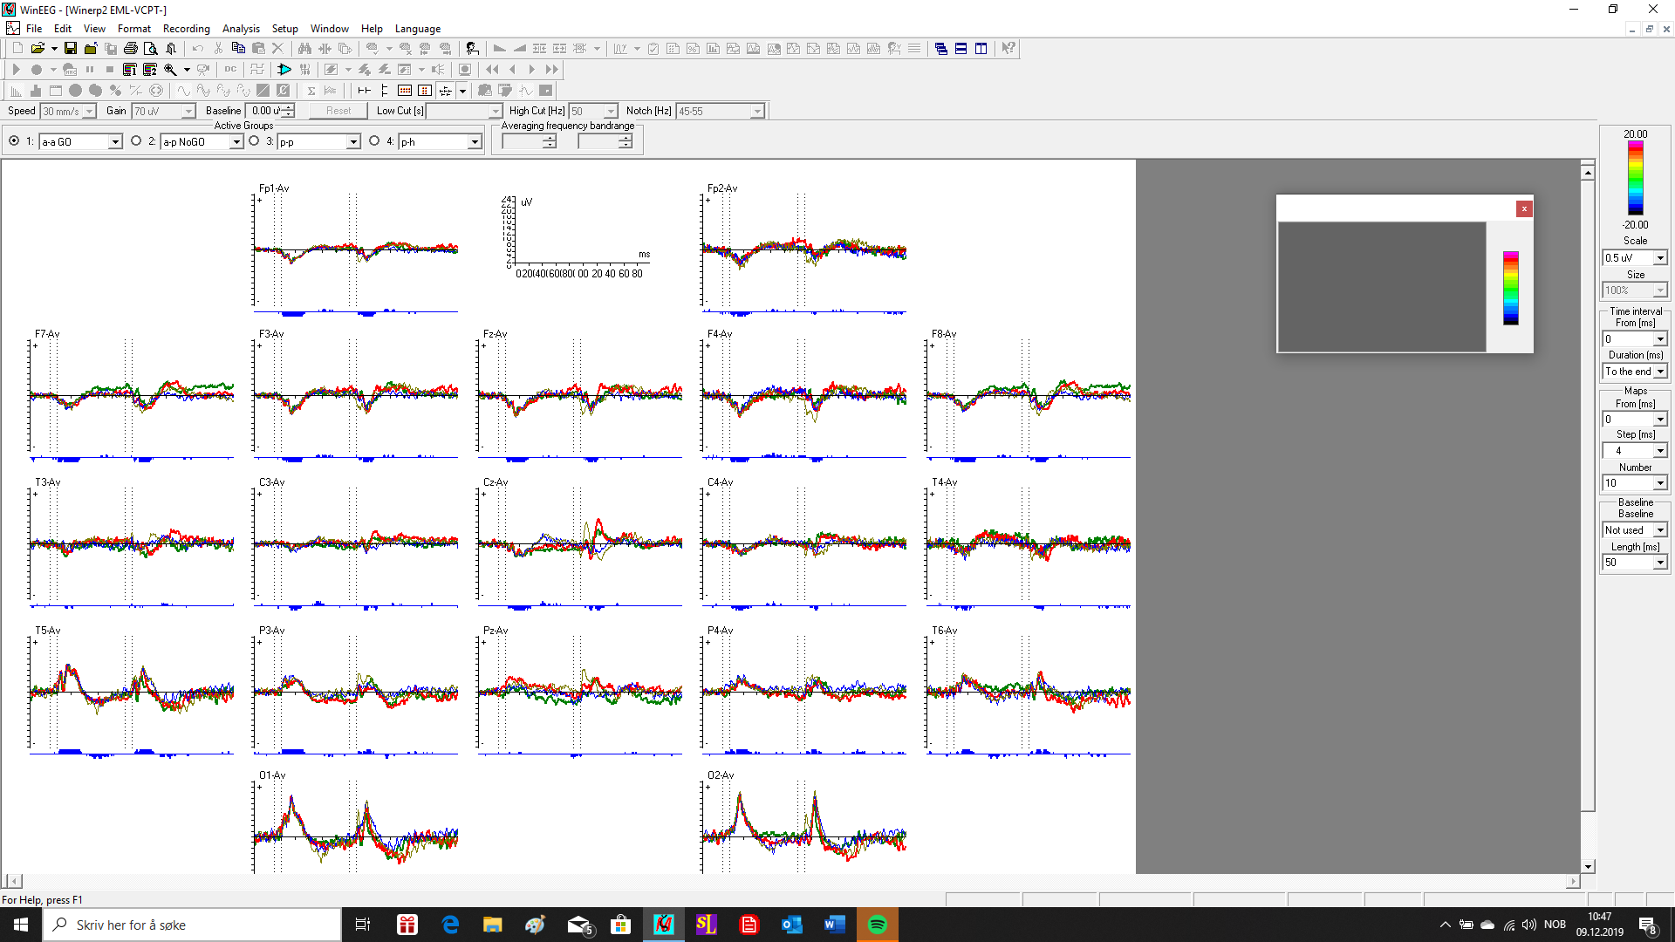Click the cyan play arrow toolbar icon
Screen dimensions: 1675x942
[x=284, y=70]
